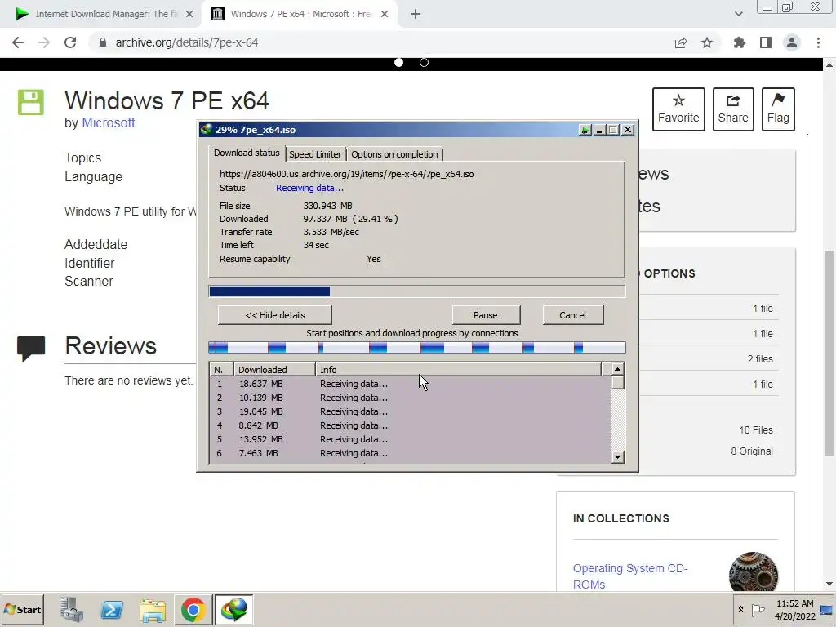Open the Microsoft author link
836x627 pixels.
point(109,122)
